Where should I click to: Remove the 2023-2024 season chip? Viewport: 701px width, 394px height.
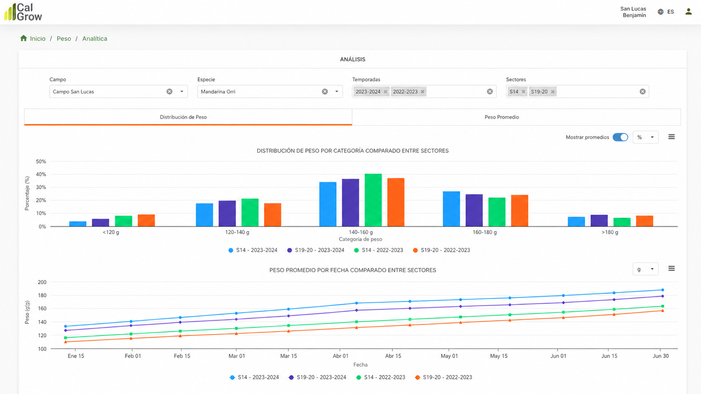(386, 92)
